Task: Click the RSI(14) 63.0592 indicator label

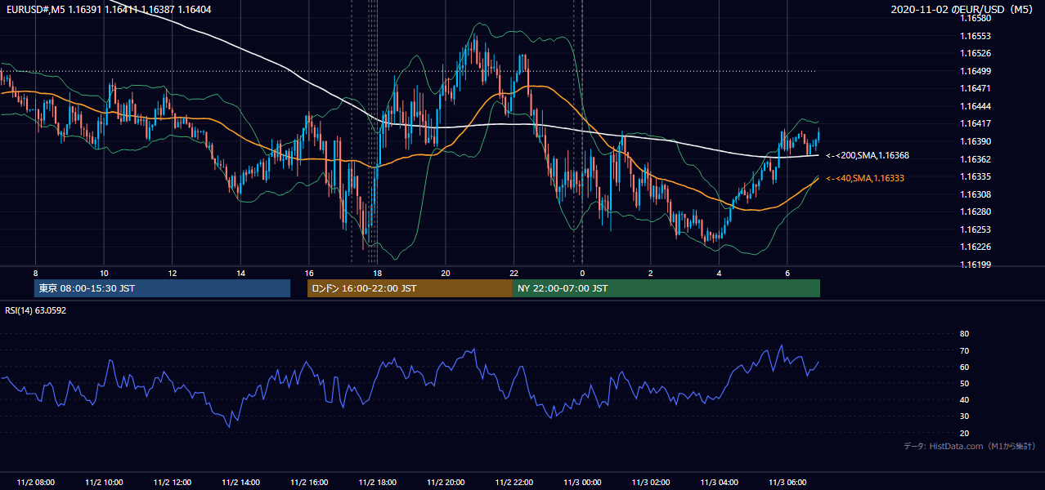Action: point(35,310)
